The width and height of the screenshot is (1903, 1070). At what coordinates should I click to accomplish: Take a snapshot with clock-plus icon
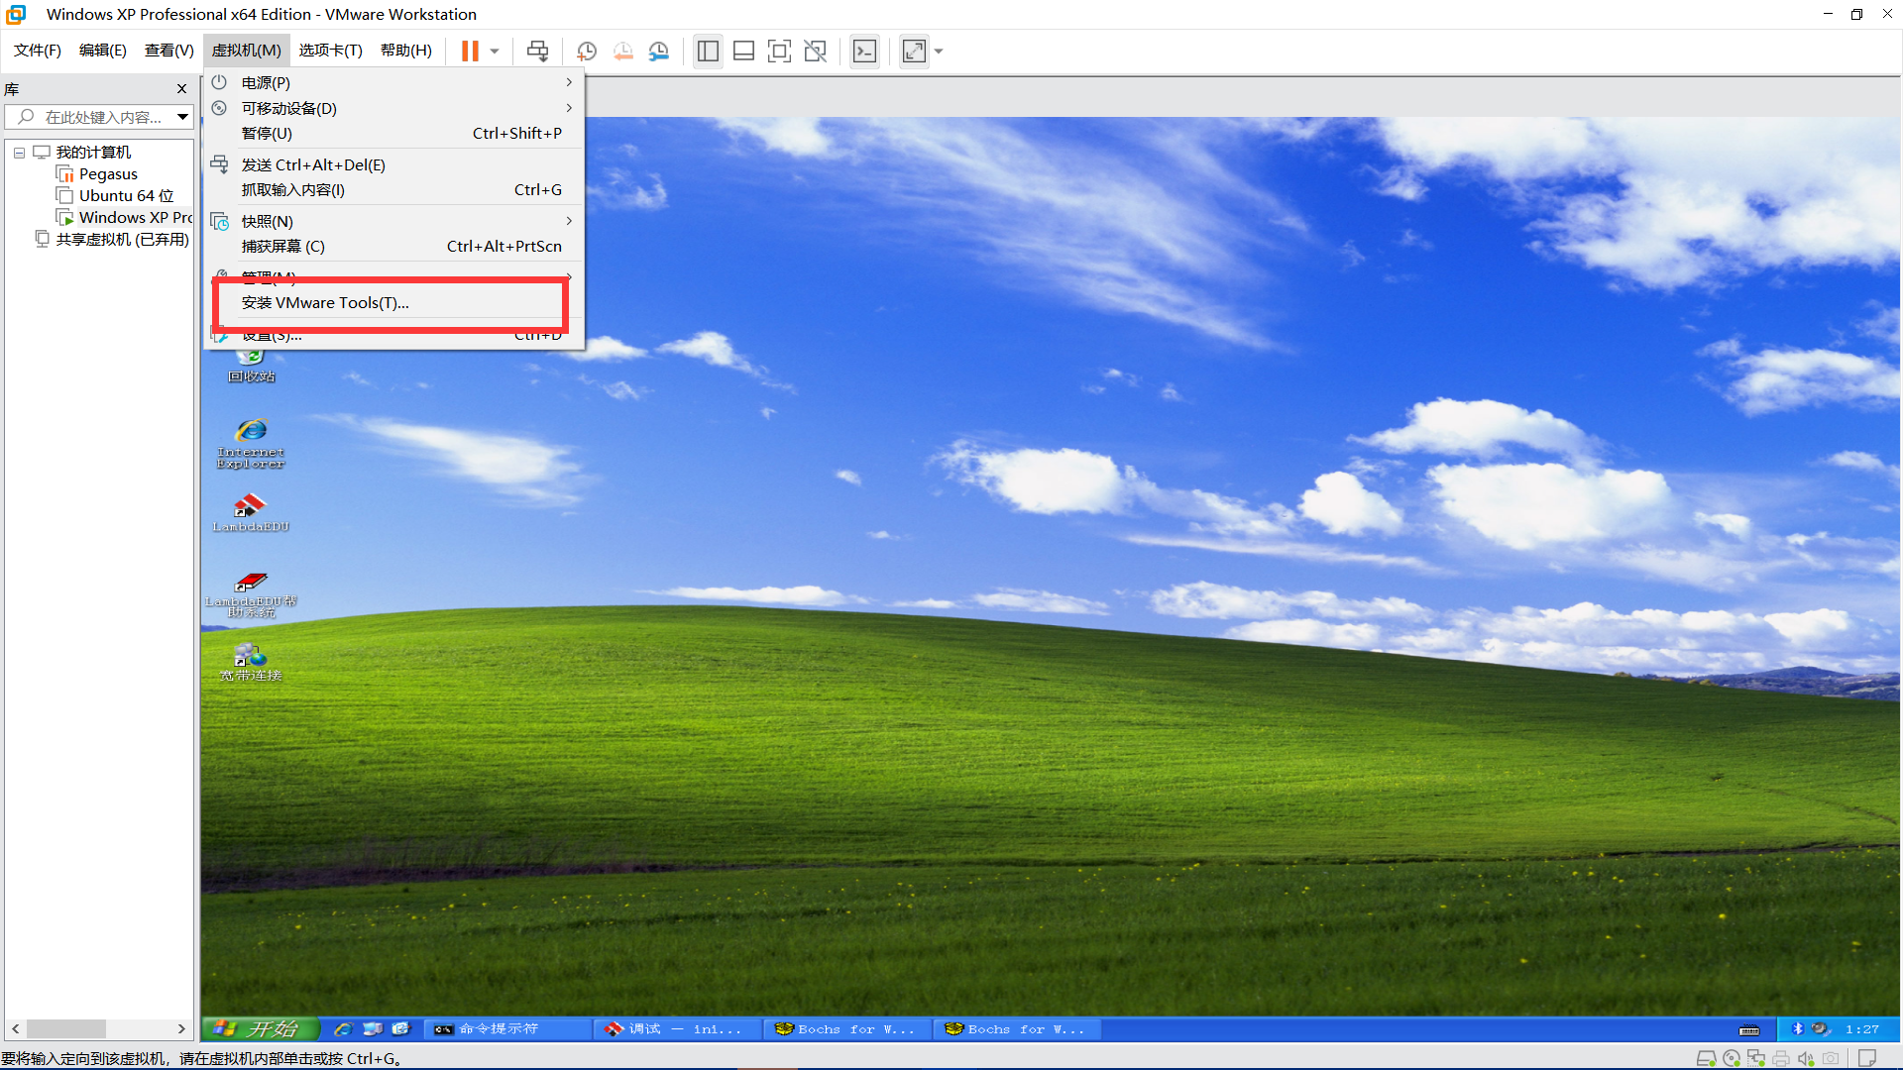[x=587, y=51]
